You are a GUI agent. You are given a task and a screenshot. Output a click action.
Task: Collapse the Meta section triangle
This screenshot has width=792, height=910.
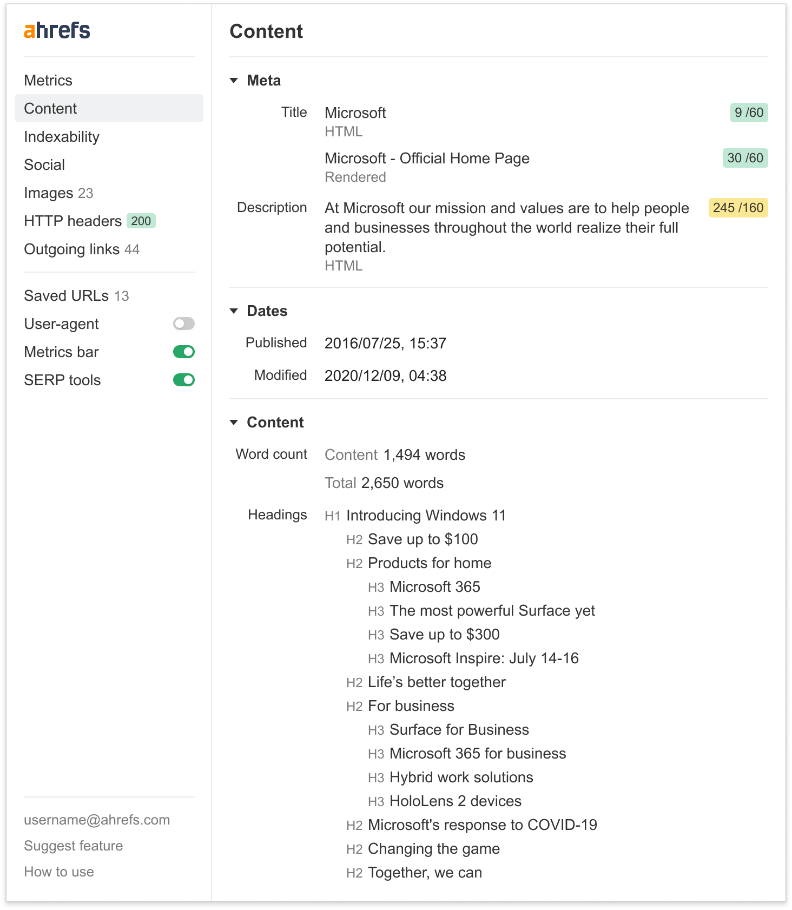point(234,81)
